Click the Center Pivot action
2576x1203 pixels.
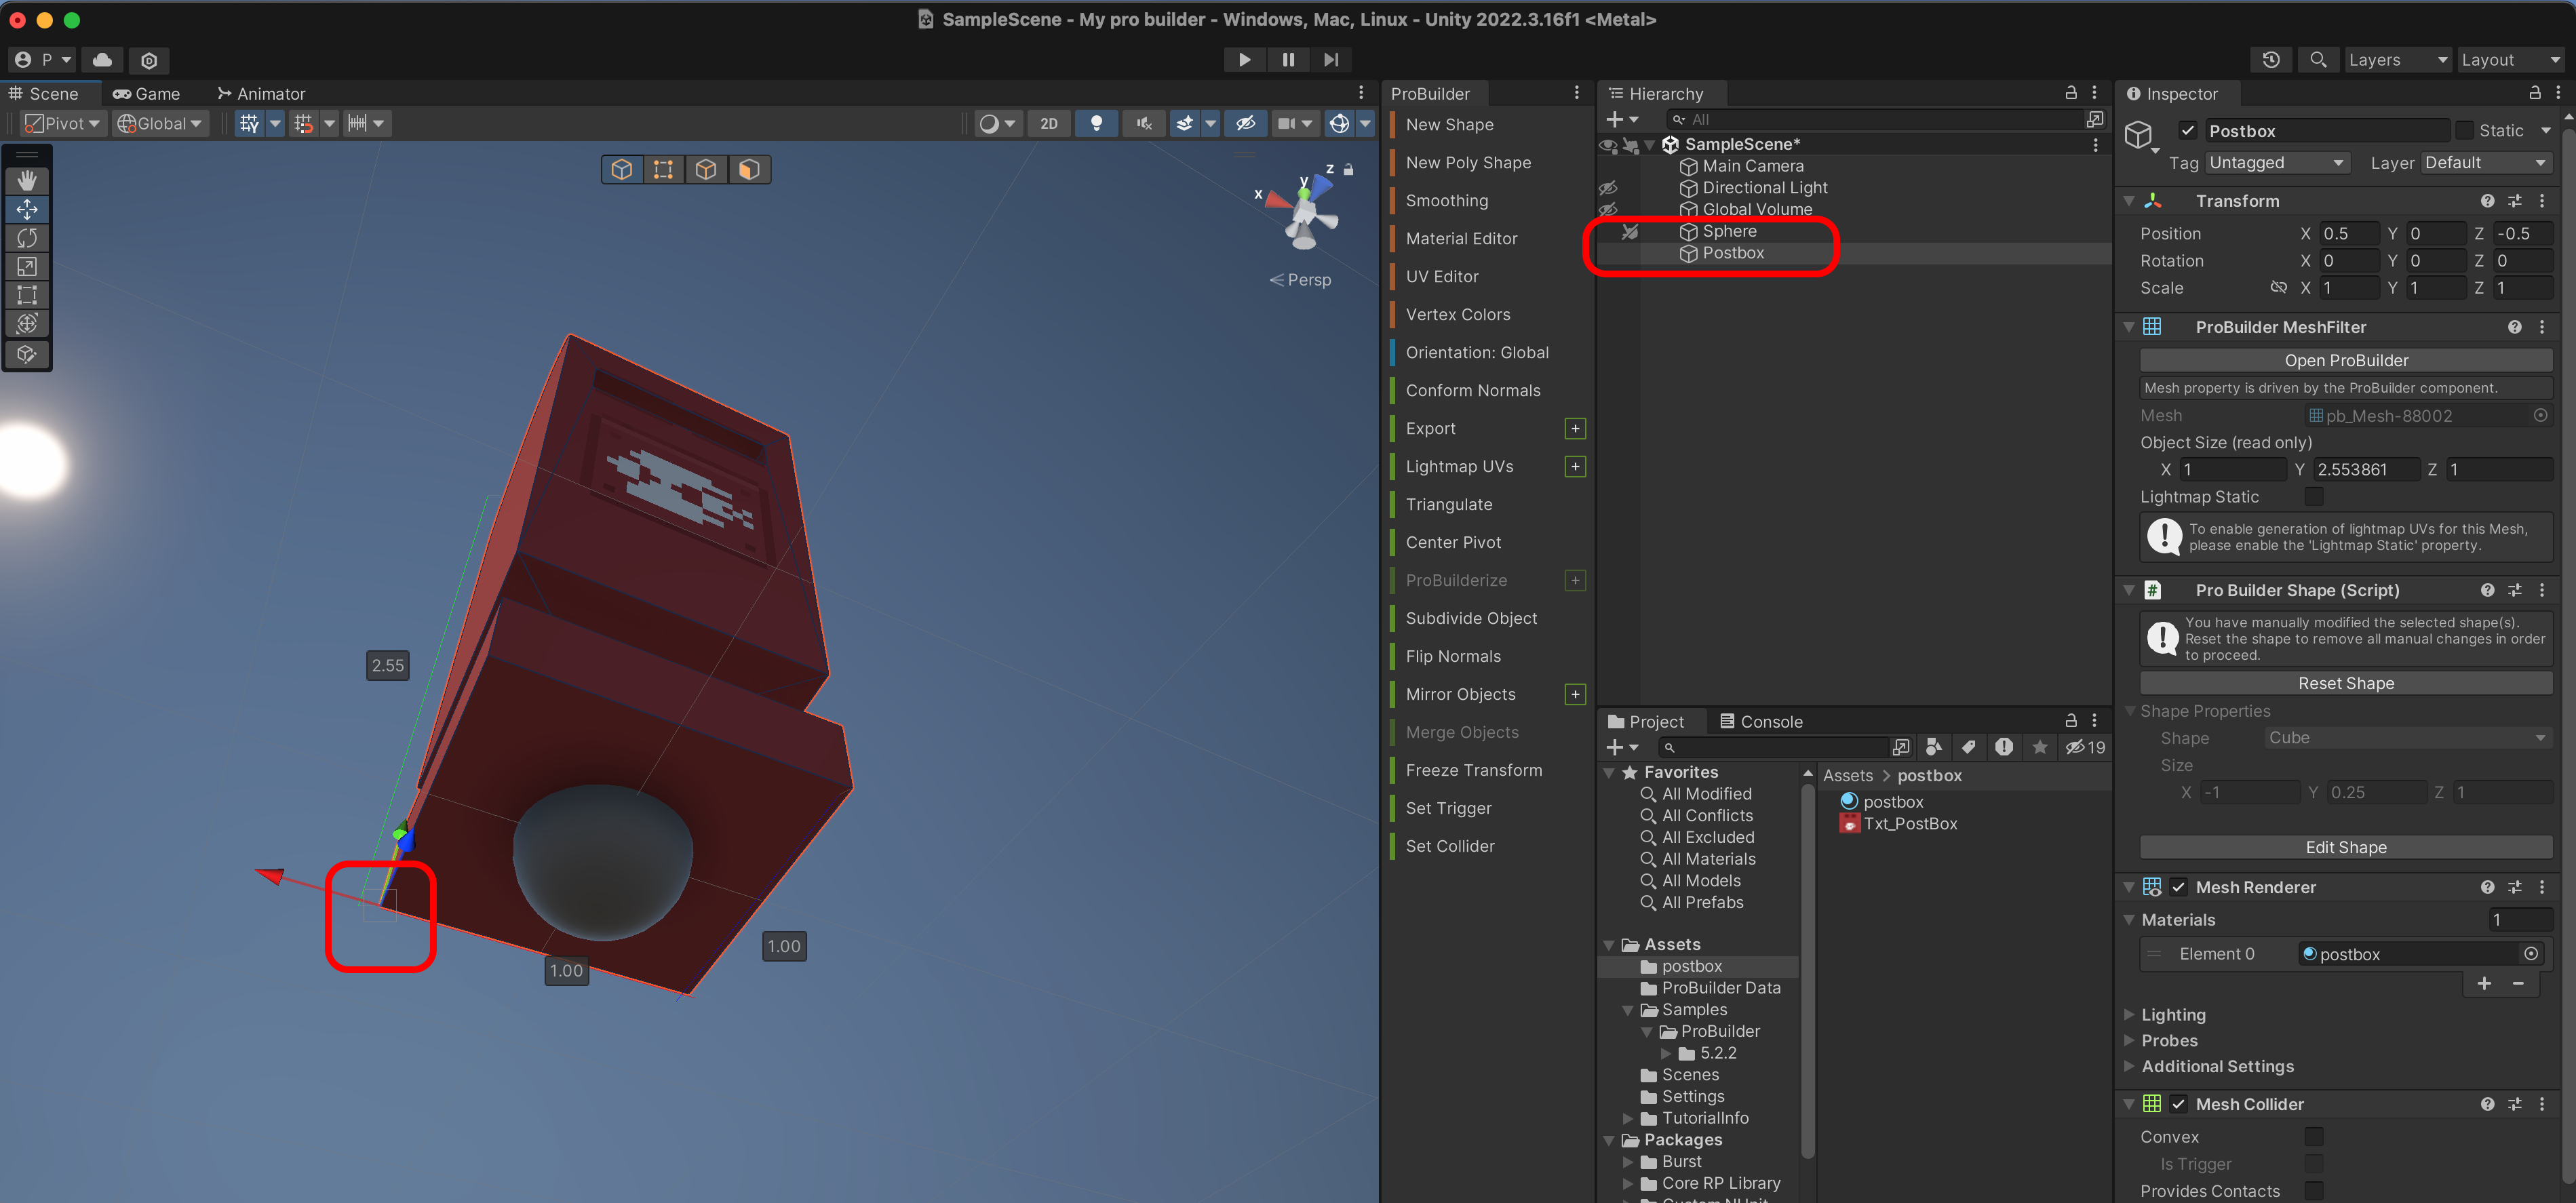coord(1453,542)
